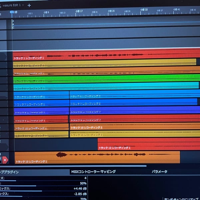Click the playhead marker at bar 1
200x200 pixels.
pos(12,12)
